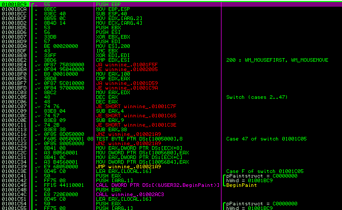This screenshot has height=210, width=342.
Task: Click address 01001BE2 in address column
Action: tap(14, 60)
